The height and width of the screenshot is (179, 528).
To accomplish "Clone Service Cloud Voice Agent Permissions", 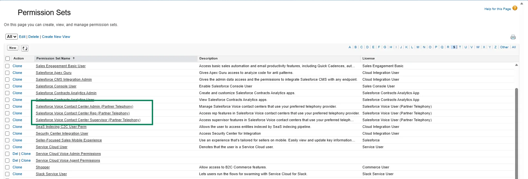I will pyautogui.click(x=26, y=160).
